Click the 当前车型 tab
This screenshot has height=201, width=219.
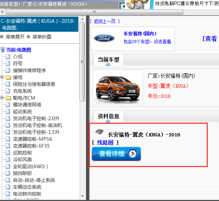tap(108, 61)
